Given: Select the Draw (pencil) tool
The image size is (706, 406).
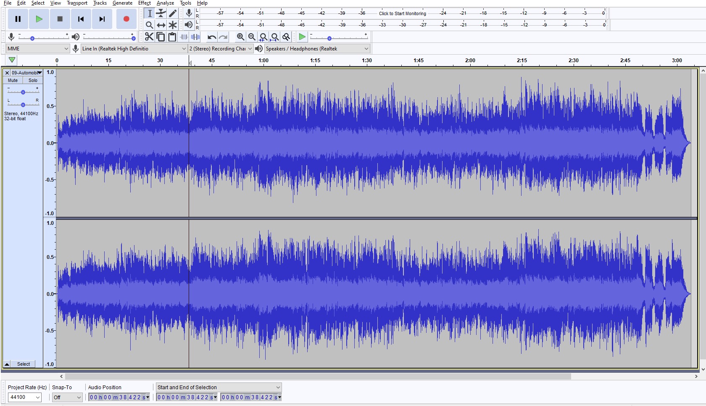Looking at the screenshot, I should 173,13.
